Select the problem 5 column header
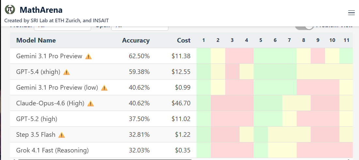Screen dimensions: 359x160 (x=261, y=40)
